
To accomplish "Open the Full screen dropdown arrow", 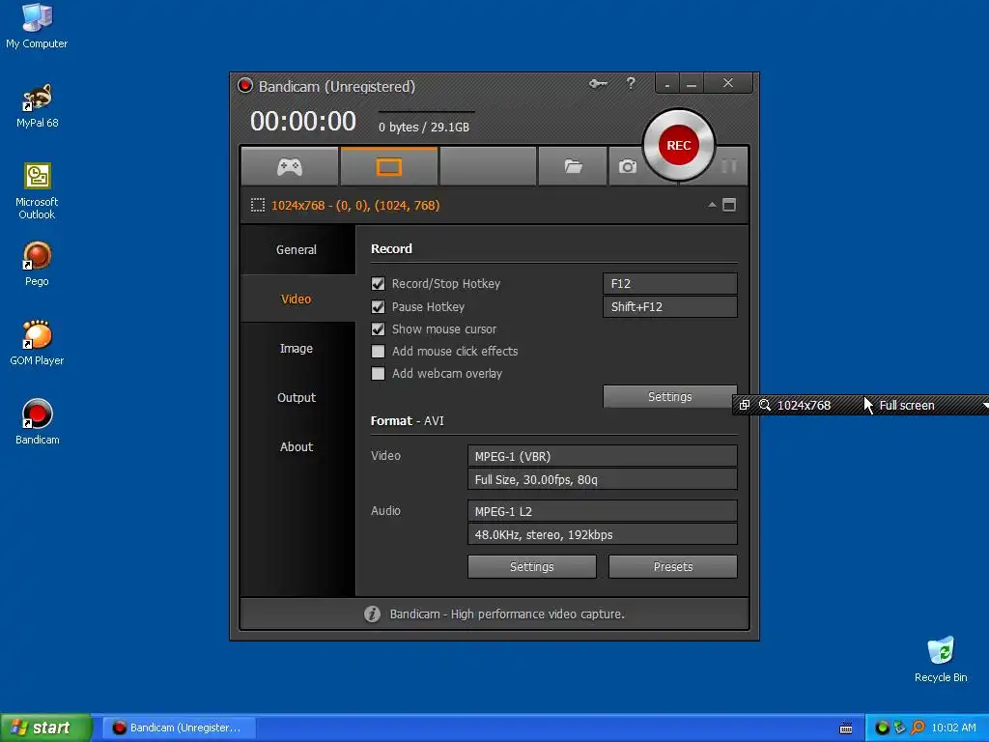I will (x=984, y=406).
